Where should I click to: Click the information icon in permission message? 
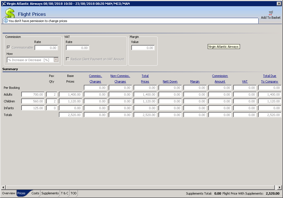pyautogui.click(x=6, y=21)
